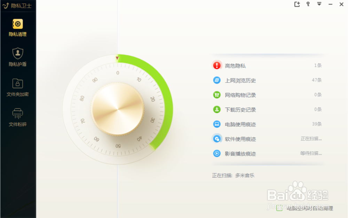Click the 上网浏览历史 browser icon
This screenshot has height=218, width=348.
coord(217,80)
